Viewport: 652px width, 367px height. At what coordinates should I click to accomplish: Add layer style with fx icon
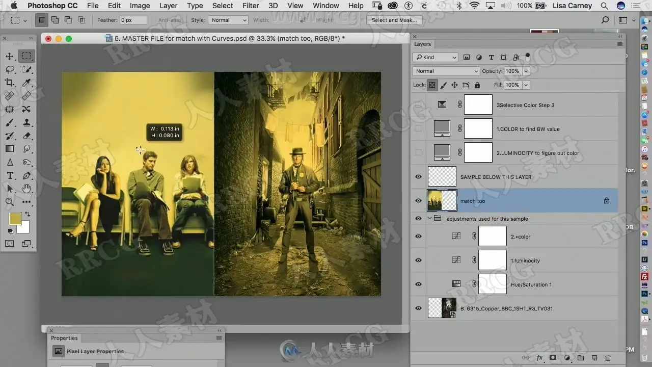click(539, 358)
